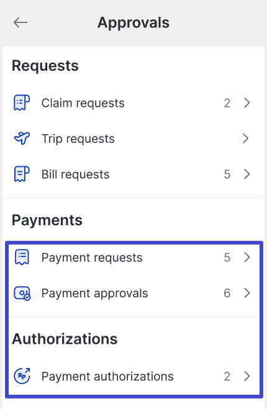Open chevron next to Payment requests

[247, 257]
